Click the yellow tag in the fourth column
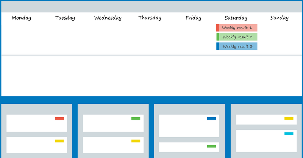Viewport: 303px width, 158px height. (x=289, y=118)
